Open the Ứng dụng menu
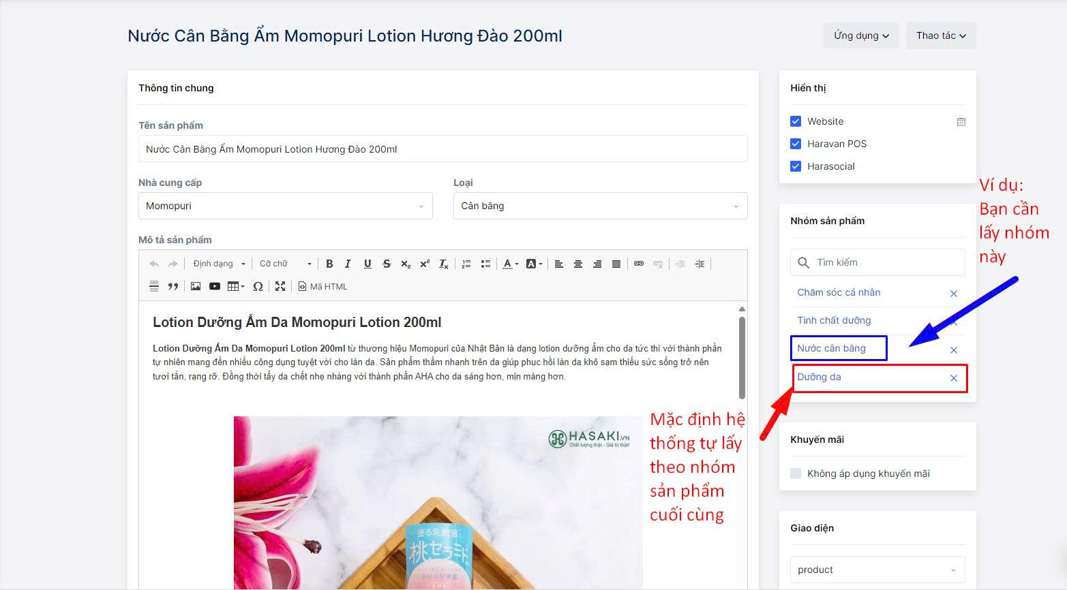 pos(861,35)
